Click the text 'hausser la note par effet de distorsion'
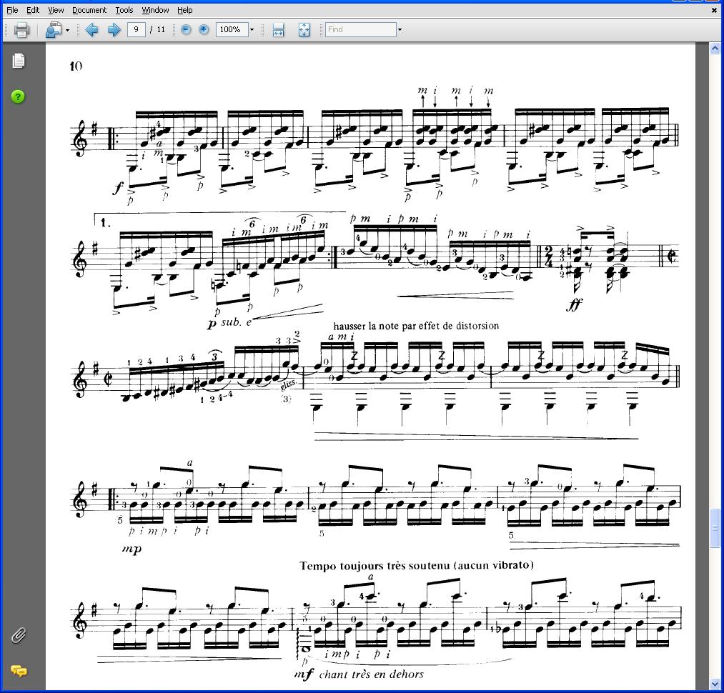 pyautogui.click(x=416, y=326)
